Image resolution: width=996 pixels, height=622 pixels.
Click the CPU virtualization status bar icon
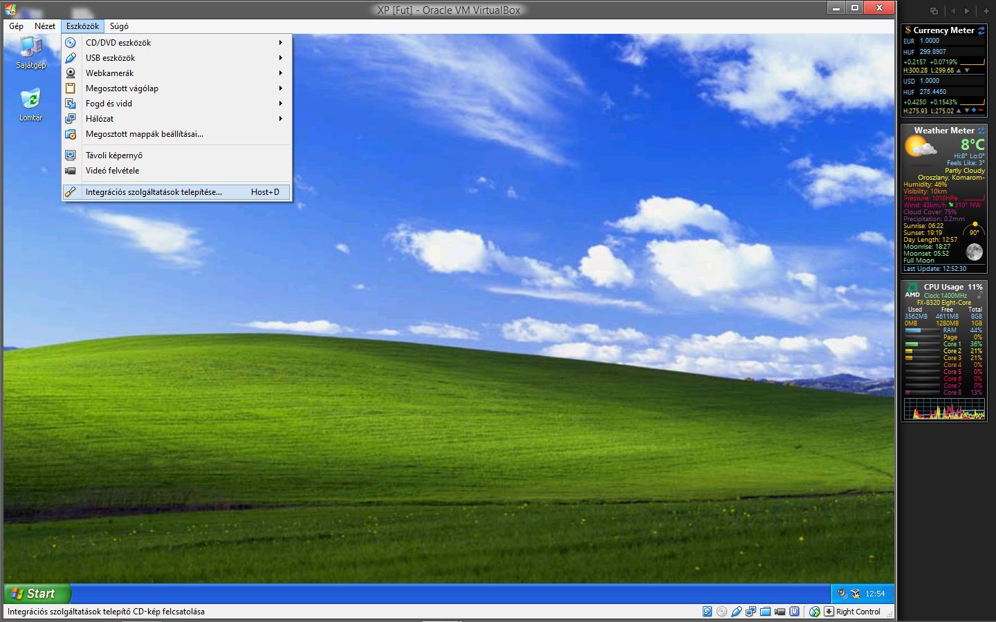point(794,612)
